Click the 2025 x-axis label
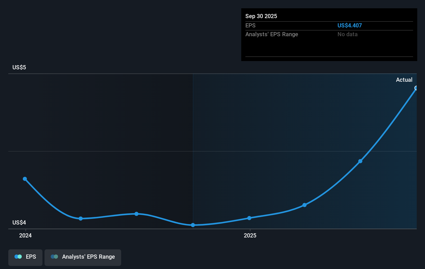This screenshot has width=425, height=269. pyautogui.click(x=250, y=235)
